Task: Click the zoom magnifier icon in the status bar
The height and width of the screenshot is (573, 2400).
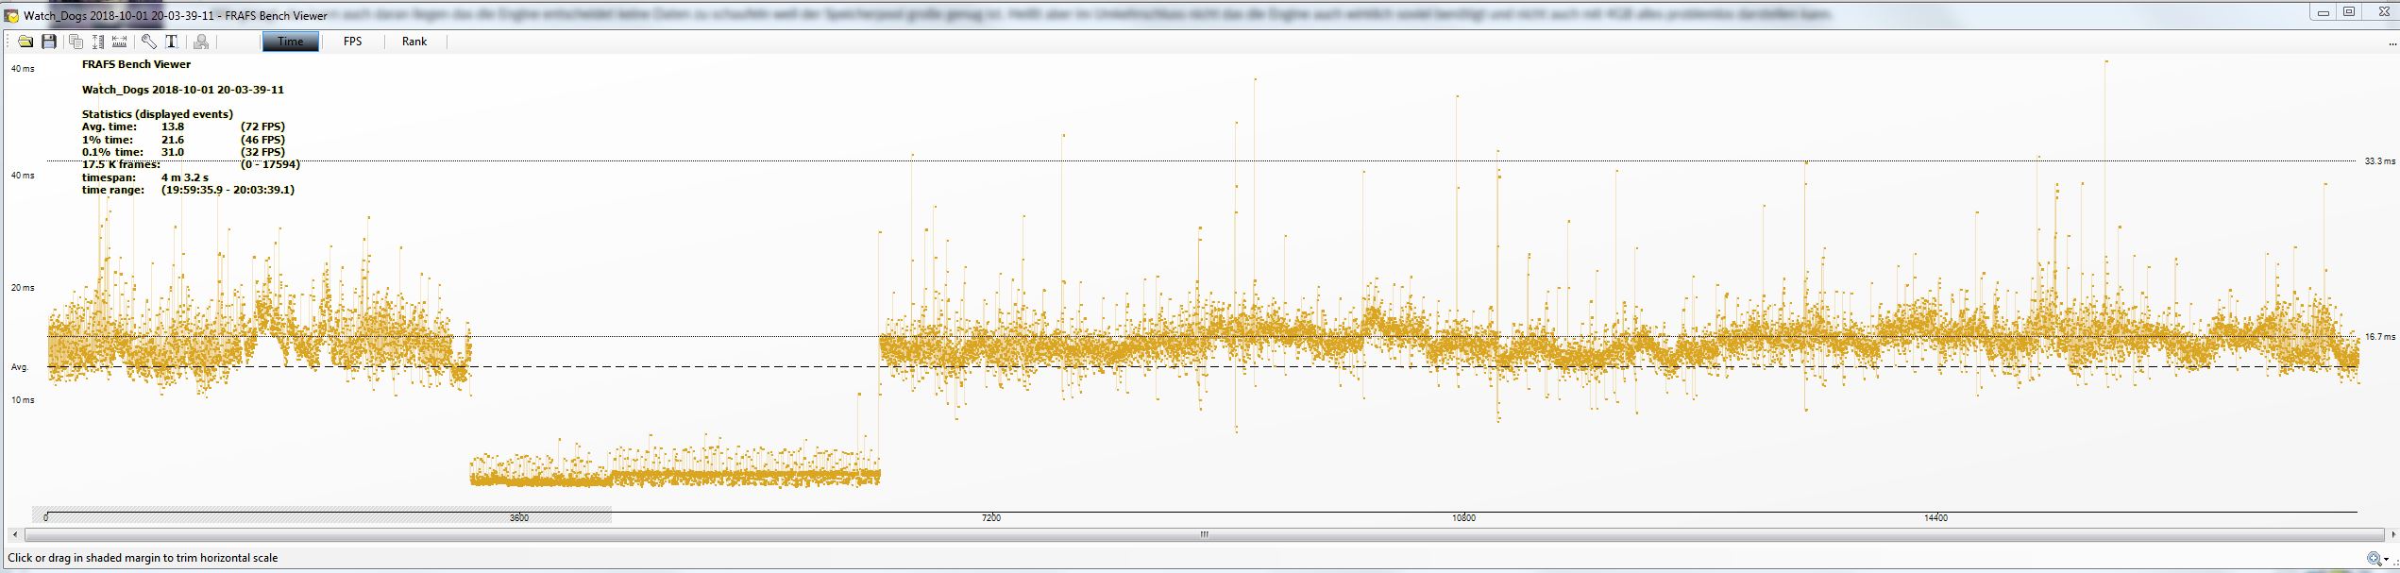Action: point(2375,559)
